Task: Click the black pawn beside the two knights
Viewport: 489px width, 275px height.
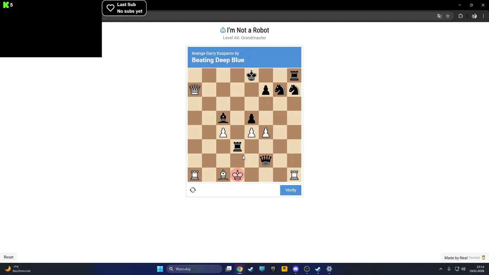Action: pyautogui.click(x=266, y=90)
